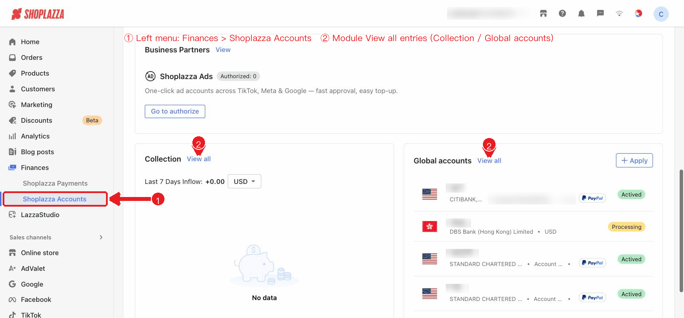Viewport: 684px width, 318px height.
Task: Click the Home house icon in sidebar
Action: [x=12, y=42]
